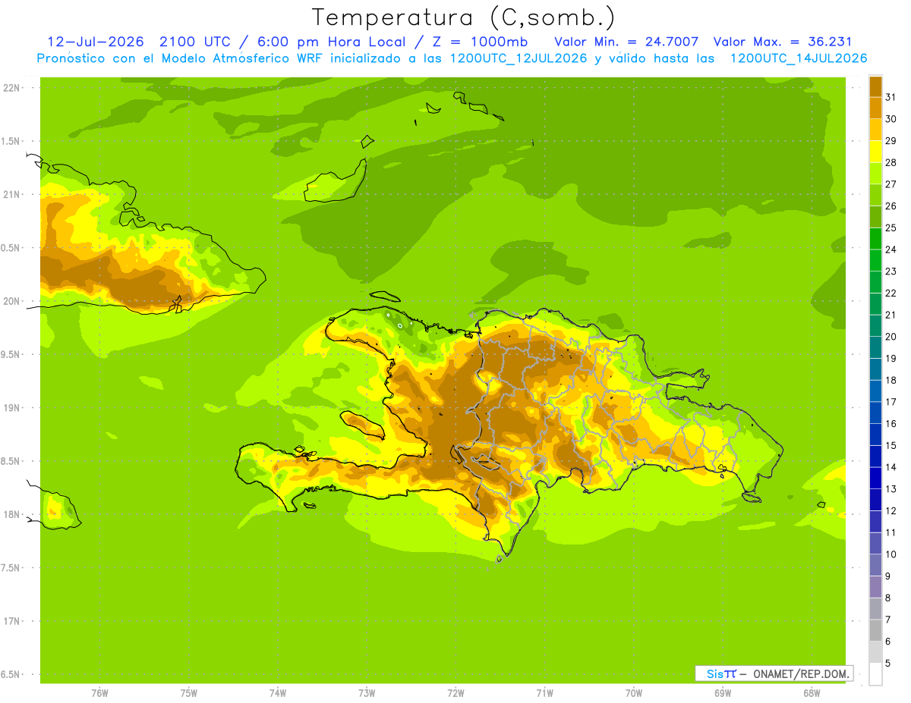Click the legend value '20'
Screen dimensions: 911x703
pyautogui.click(x=891, y=337)
